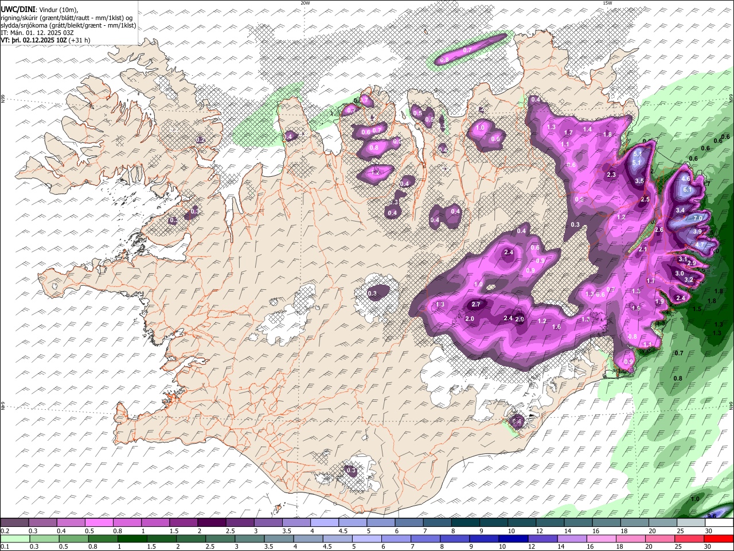This screenshot has height=551, width=734.
Task: Click the light pink 16 swatch in the rain legend
Action: 602,539
